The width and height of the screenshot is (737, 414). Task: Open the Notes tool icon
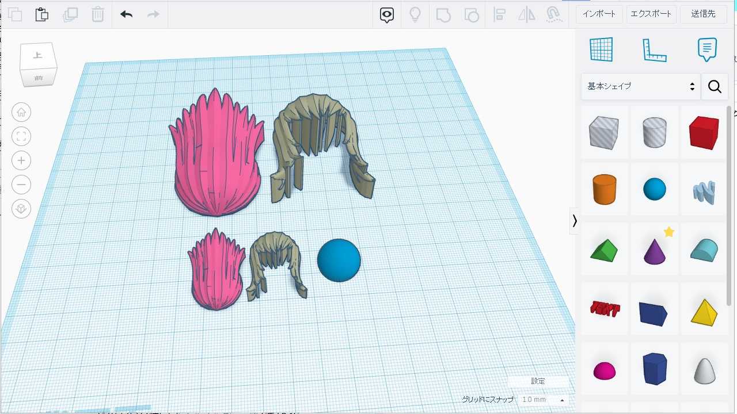707,50
